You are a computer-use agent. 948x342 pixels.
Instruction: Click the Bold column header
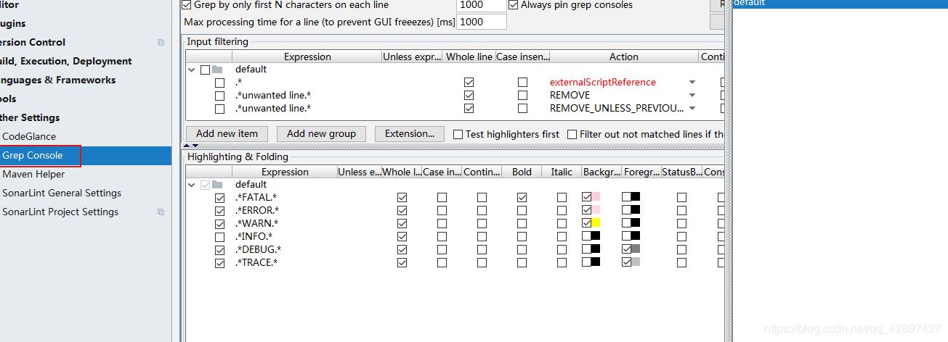522,172
